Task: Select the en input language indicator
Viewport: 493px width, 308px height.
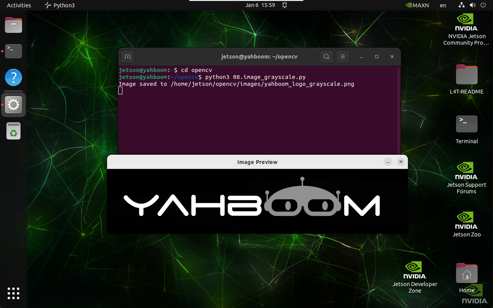Action: pyautogui.click(x=443, y=5)
